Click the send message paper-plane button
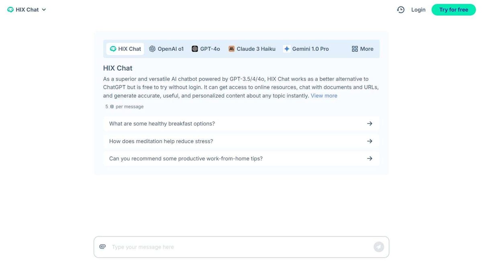The width and height of the screenshot is (482, 261). (x=379, y=247)
